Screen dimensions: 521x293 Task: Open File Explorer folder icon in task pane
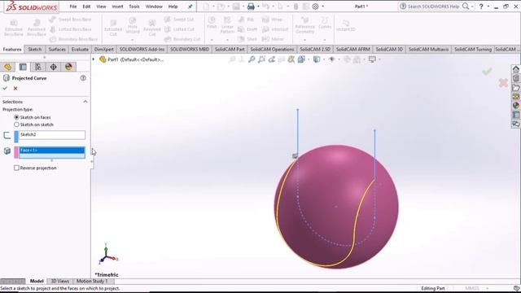[515, 88]
